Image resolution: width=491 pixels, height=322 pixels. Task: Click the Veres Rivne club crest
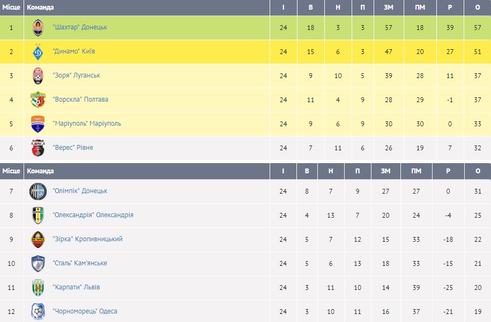(38, 148)
